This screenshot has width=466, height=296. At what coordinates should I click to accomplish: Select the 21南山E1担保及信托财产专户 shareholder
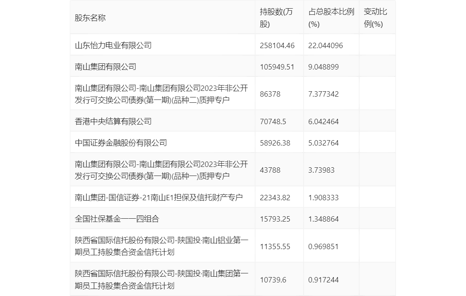point(159,198)
